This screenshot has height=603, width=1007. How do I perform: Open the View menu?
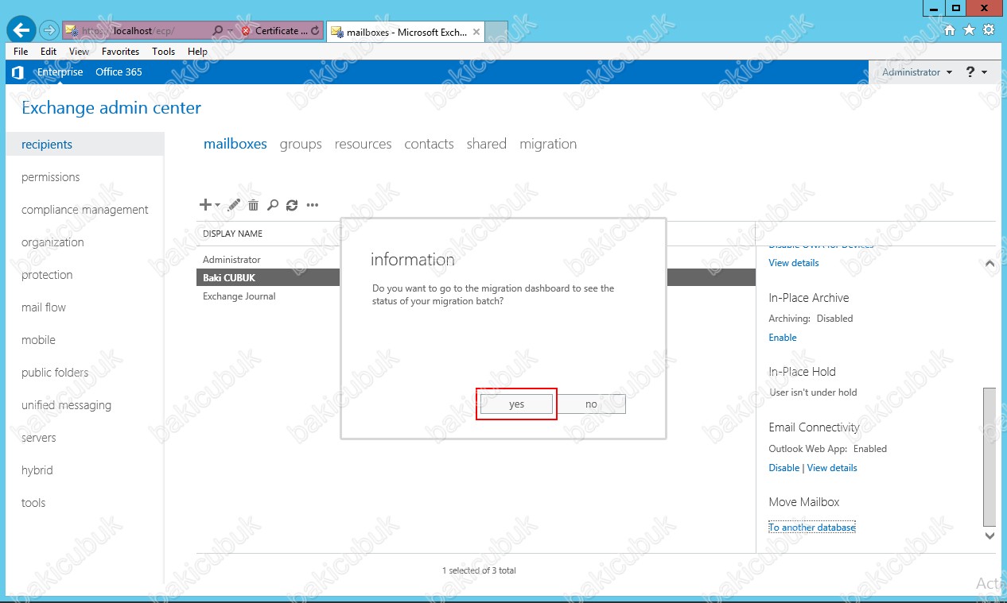pos(79,51)
